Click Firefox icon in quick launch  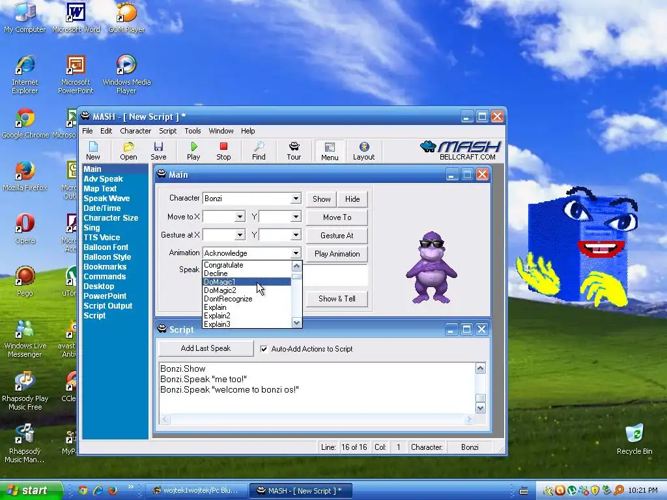point(113,490)
